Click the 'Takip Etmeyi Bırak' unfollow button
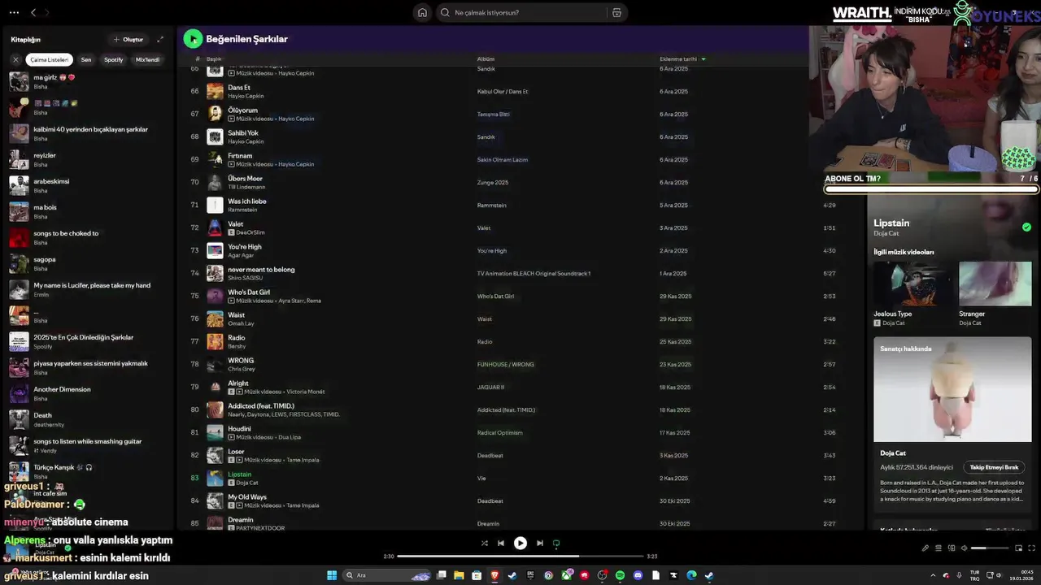 (994, 467)
